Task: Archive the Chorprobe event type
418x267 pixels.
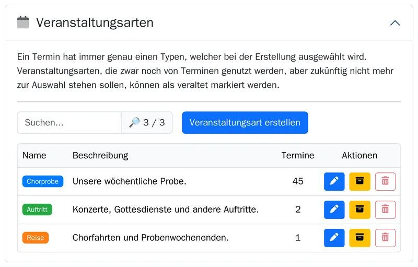Action: click(359, 181)
